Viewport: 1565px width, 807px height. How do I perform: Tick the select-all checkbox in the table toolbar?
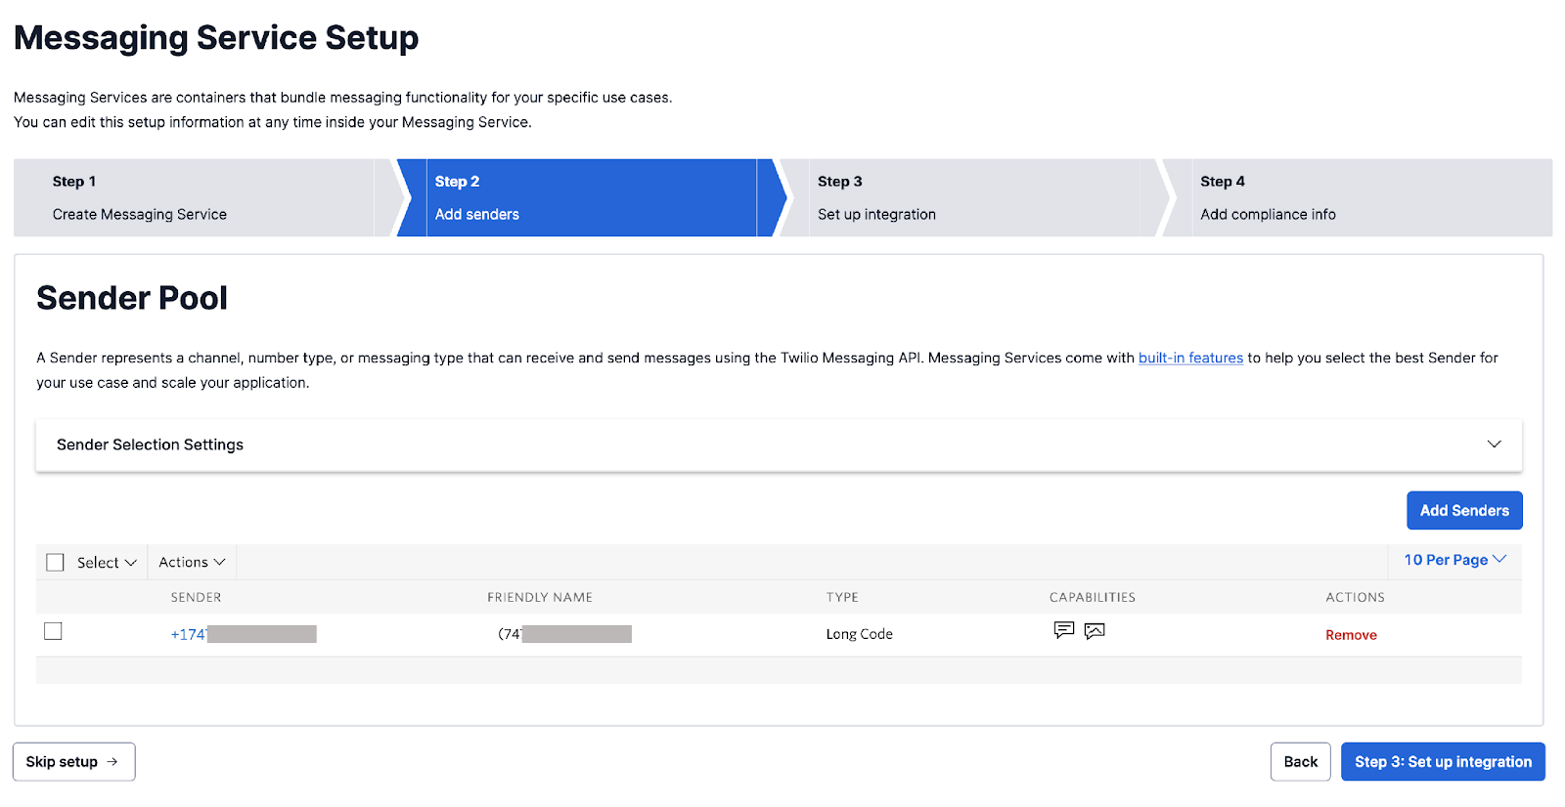pyautogui.click(x=56, y=563)
